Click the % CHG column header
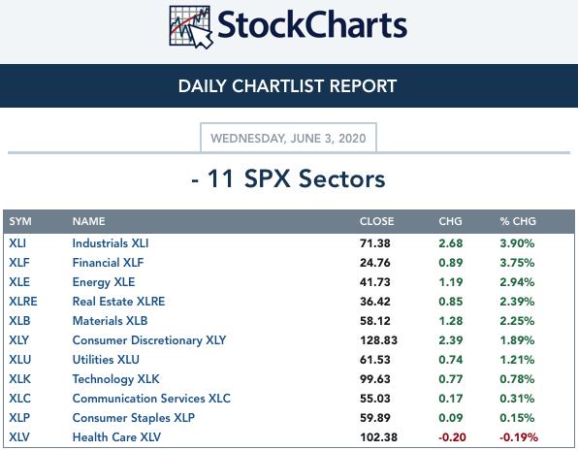 tap(518, 221)
